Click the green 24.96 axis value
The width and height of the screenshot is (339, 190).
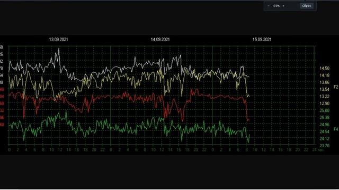pos(325,125)
